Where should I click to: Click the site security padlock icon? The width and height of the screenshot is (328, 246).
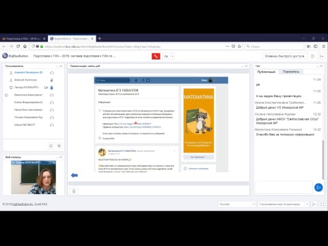click(x=42, y=46)
